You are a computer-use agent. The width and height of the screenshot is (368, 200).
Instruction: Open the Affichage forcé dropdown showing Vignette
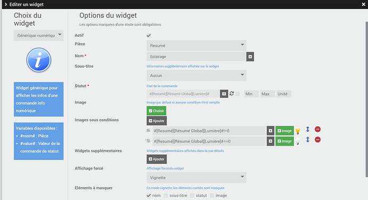pyautogui.click(x=196, y=178)
